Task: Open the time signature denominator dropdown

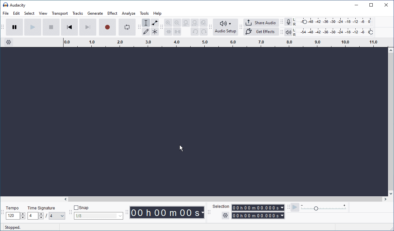Action: pos(57,216)
